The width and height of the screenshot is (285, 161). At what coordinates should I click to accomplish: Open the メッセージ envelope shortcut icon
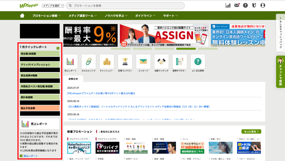click(143, 62)
